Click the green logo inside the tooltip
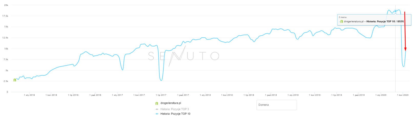Viewport: 413px width, 116px height. 342,22
